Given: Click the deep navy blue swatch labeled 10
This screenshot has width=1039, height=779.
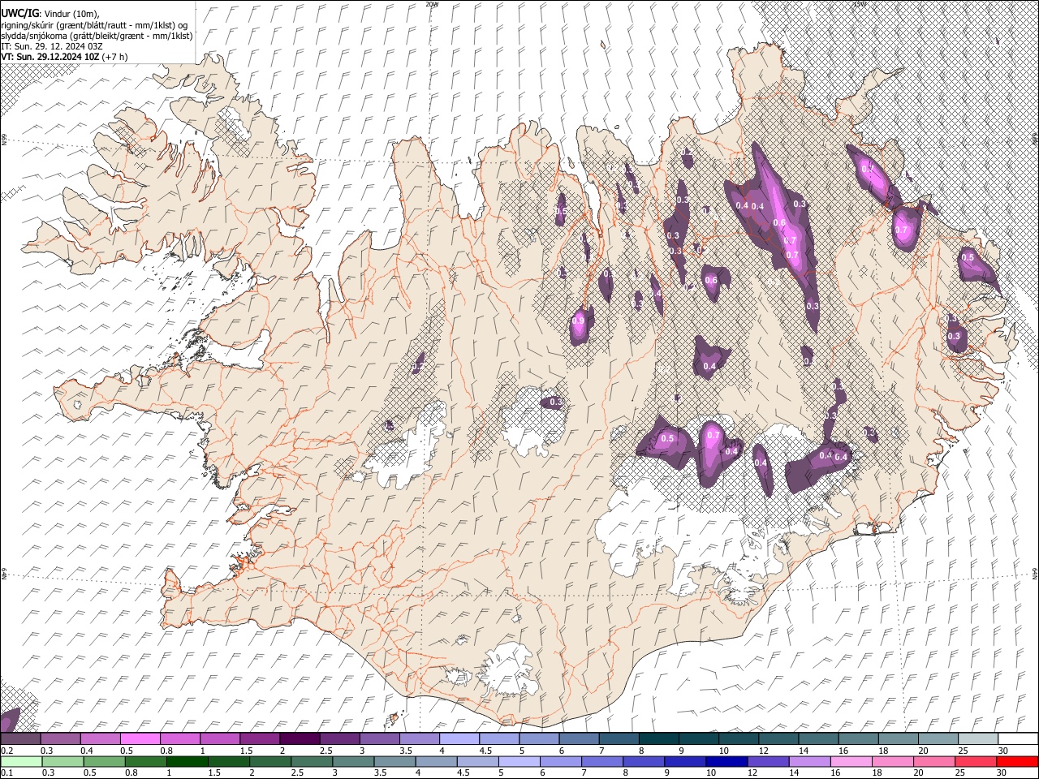Looking at the screenshot, I should coord(726,761).
